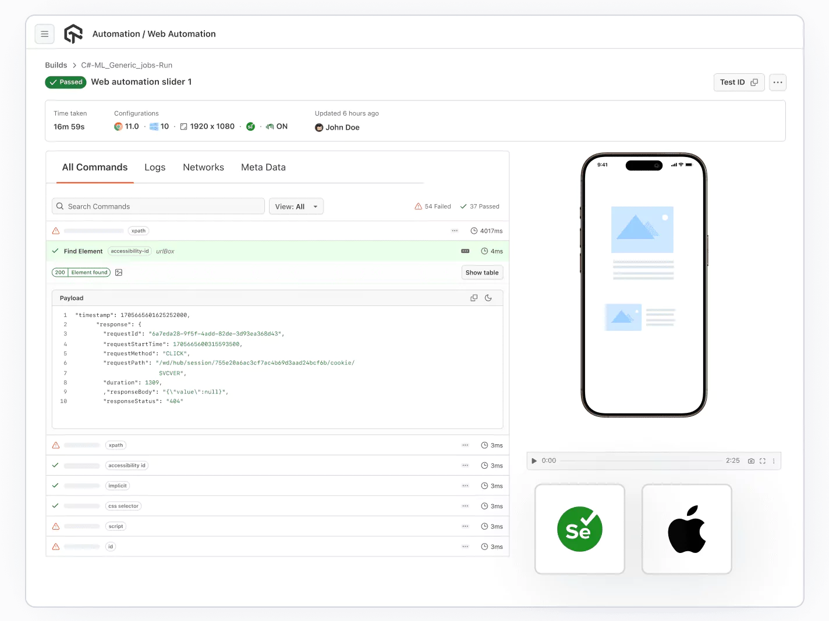Take a screenshot of the video playback
Screen dimensions: 829x621
(750, 461)
